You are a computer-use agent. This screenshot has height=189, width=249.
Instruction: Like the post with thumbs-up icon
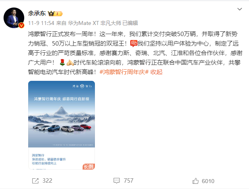tap(195, 181)
